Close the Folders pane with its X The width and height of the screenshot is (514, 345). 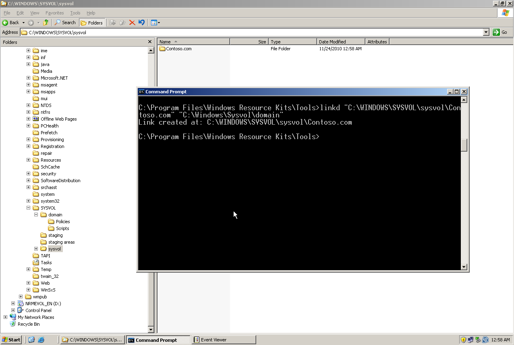tap(150, 42)
